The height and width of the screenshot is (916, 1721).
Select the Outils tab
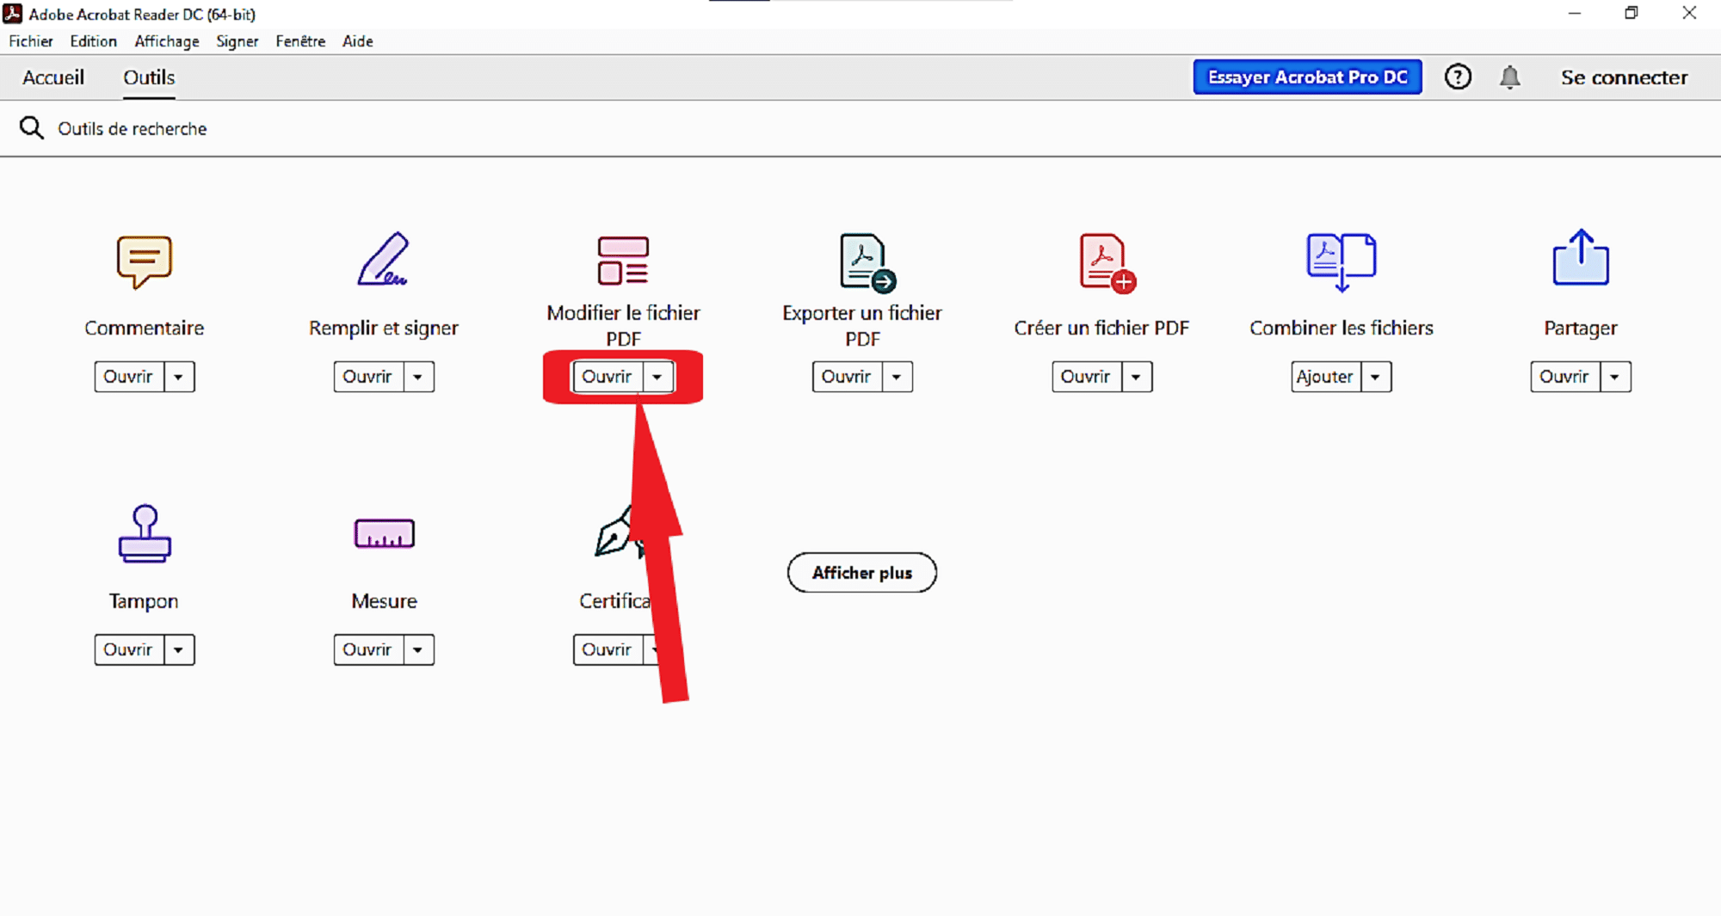coord(149,77)
